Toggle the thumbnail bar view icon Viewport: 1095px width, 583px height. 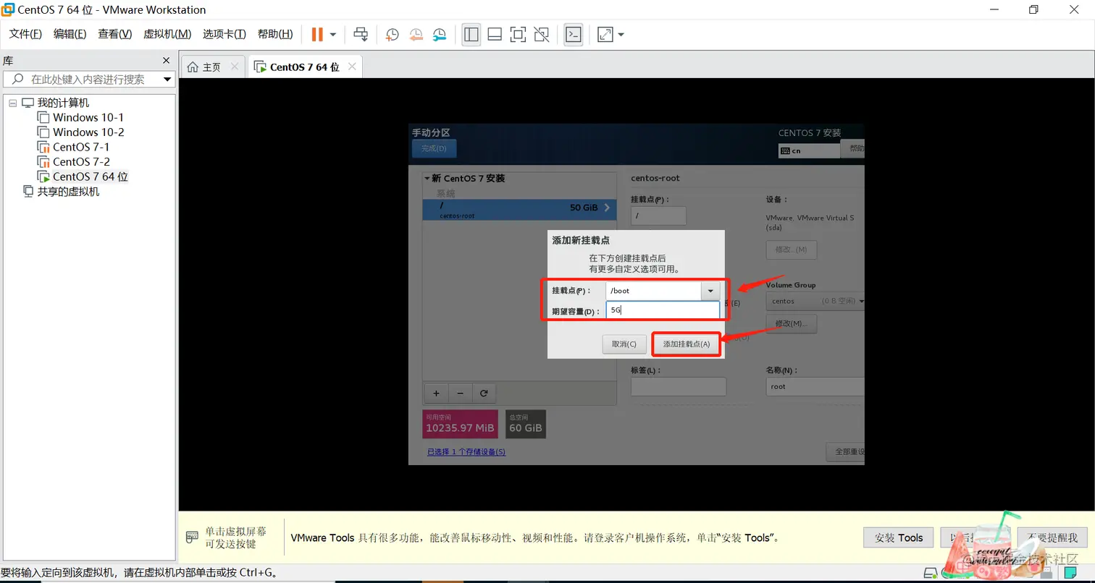coord(495,34)
